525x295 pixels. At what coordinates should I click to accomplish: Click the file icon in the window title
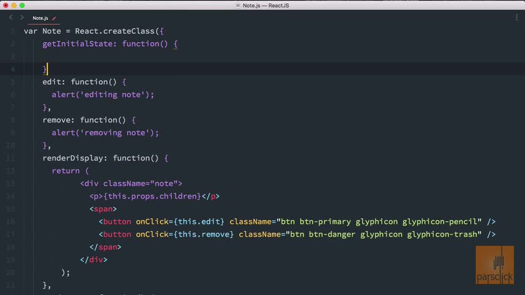tap(238, 6)
